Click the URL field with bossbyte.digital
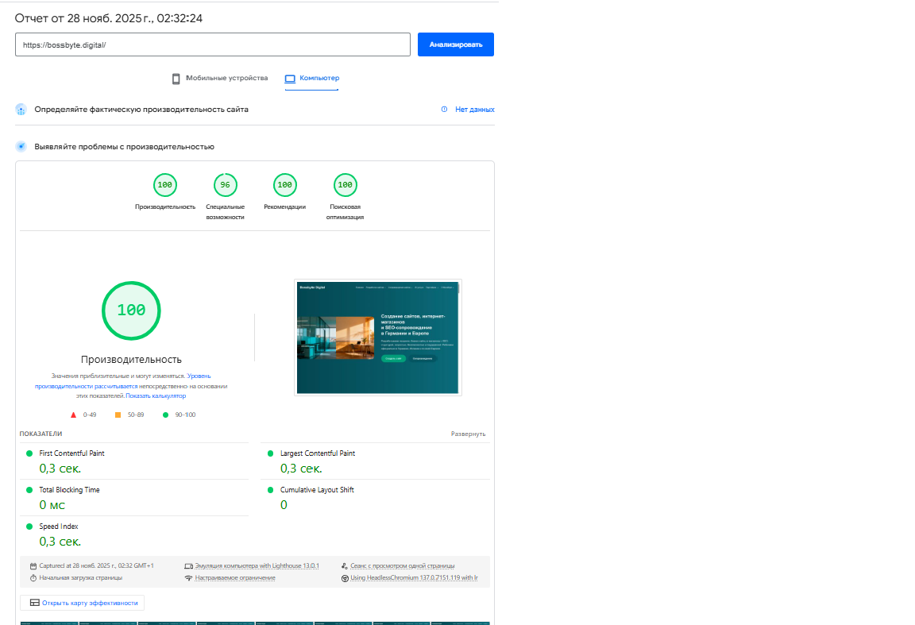The width and height of the screenshot is (915, 625). pos(212,44)
